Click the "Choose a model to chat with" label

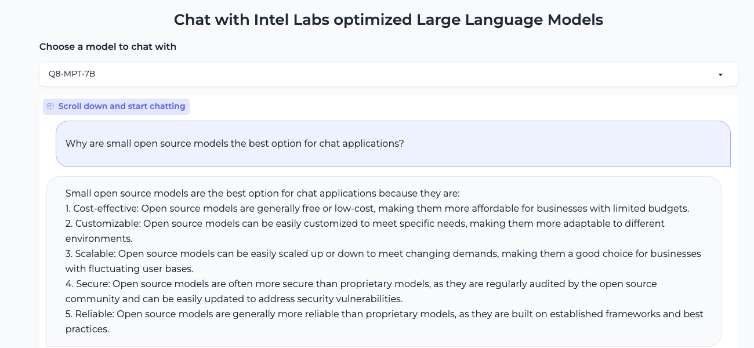(x=108, y=46)
